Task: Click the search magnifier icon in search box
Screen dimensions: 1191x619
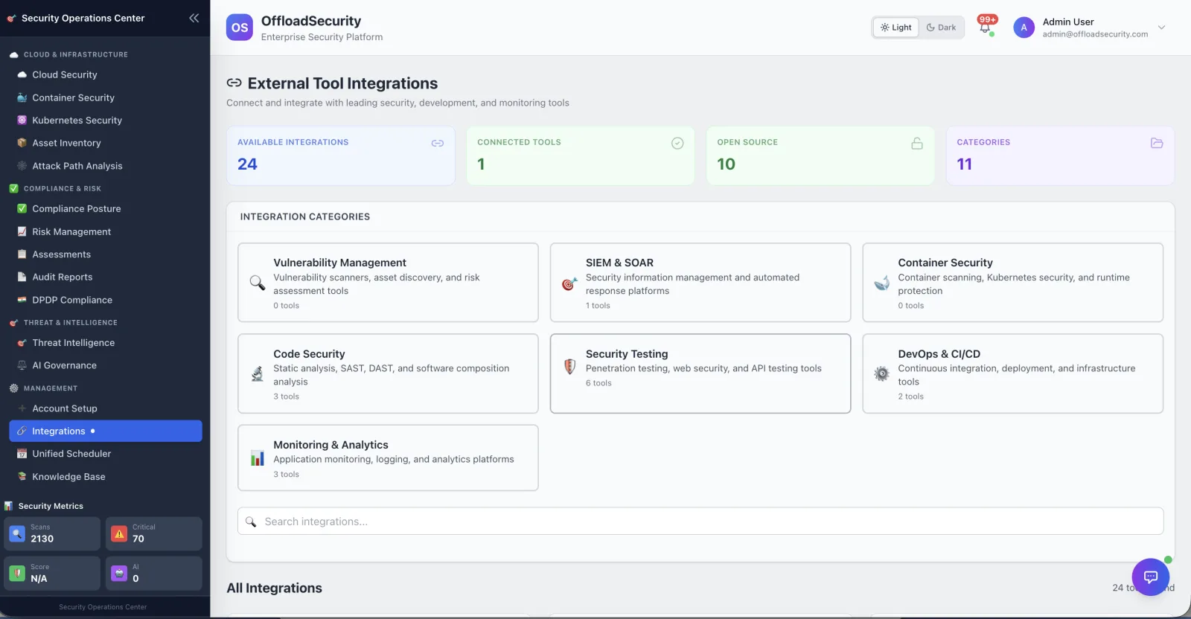Action: [x=251, y=522]
